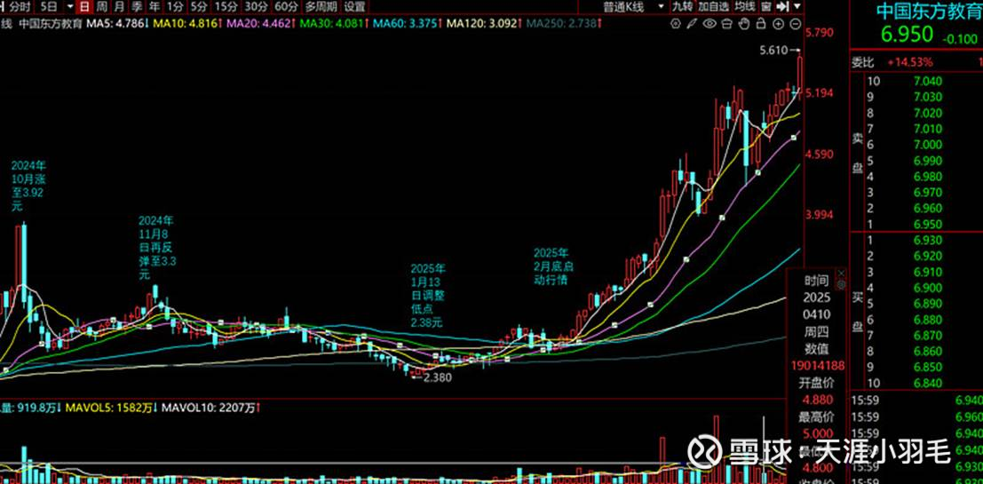
Task: Switch to 分时 intraday view
Action: 20,7
